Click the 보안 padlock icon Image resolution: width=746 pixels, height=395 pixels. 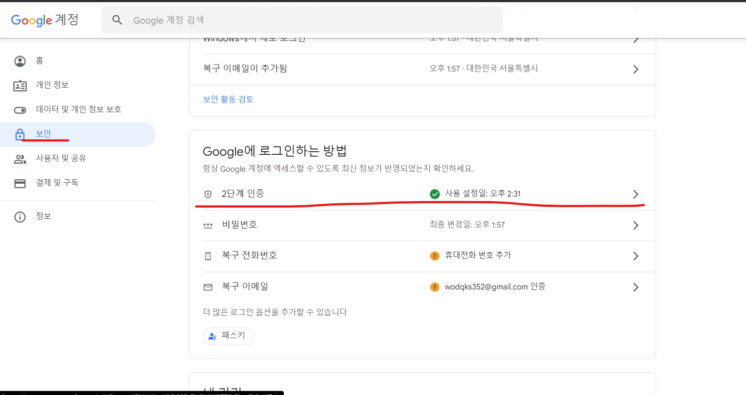(20, 134)
